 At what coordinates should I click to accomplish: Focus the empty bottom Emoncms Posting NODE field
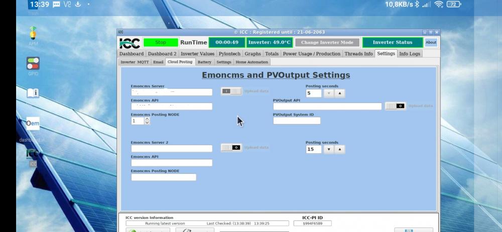[x=164, y=177]
